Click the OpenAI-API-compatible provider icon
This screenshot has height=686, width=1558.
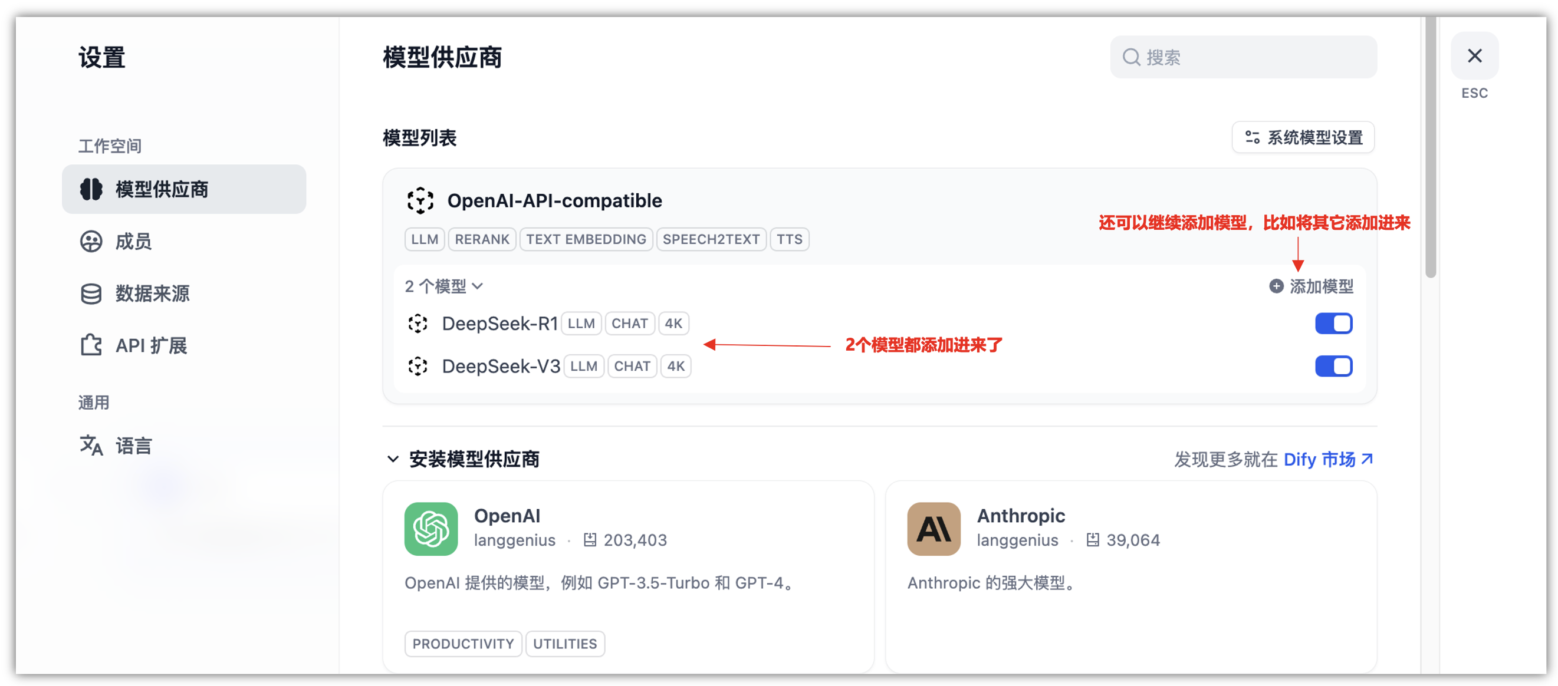pos(420,200)
